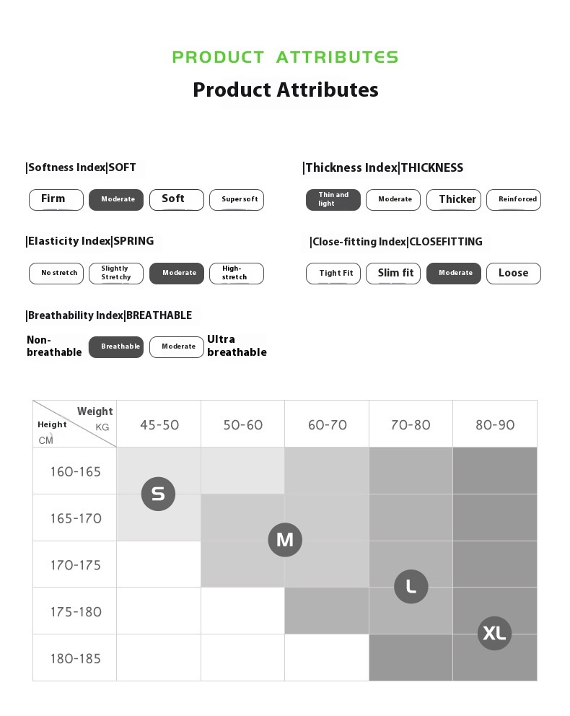
Task: Choose the Thicker thickness pill
Action: (x=454, y=199)
